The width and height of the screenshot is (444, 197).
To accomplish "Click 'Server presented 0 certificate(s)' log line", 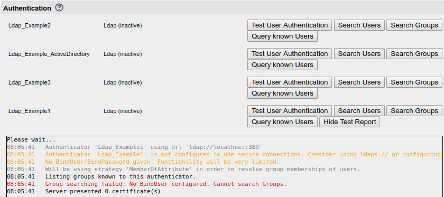I will pos(84,191).
